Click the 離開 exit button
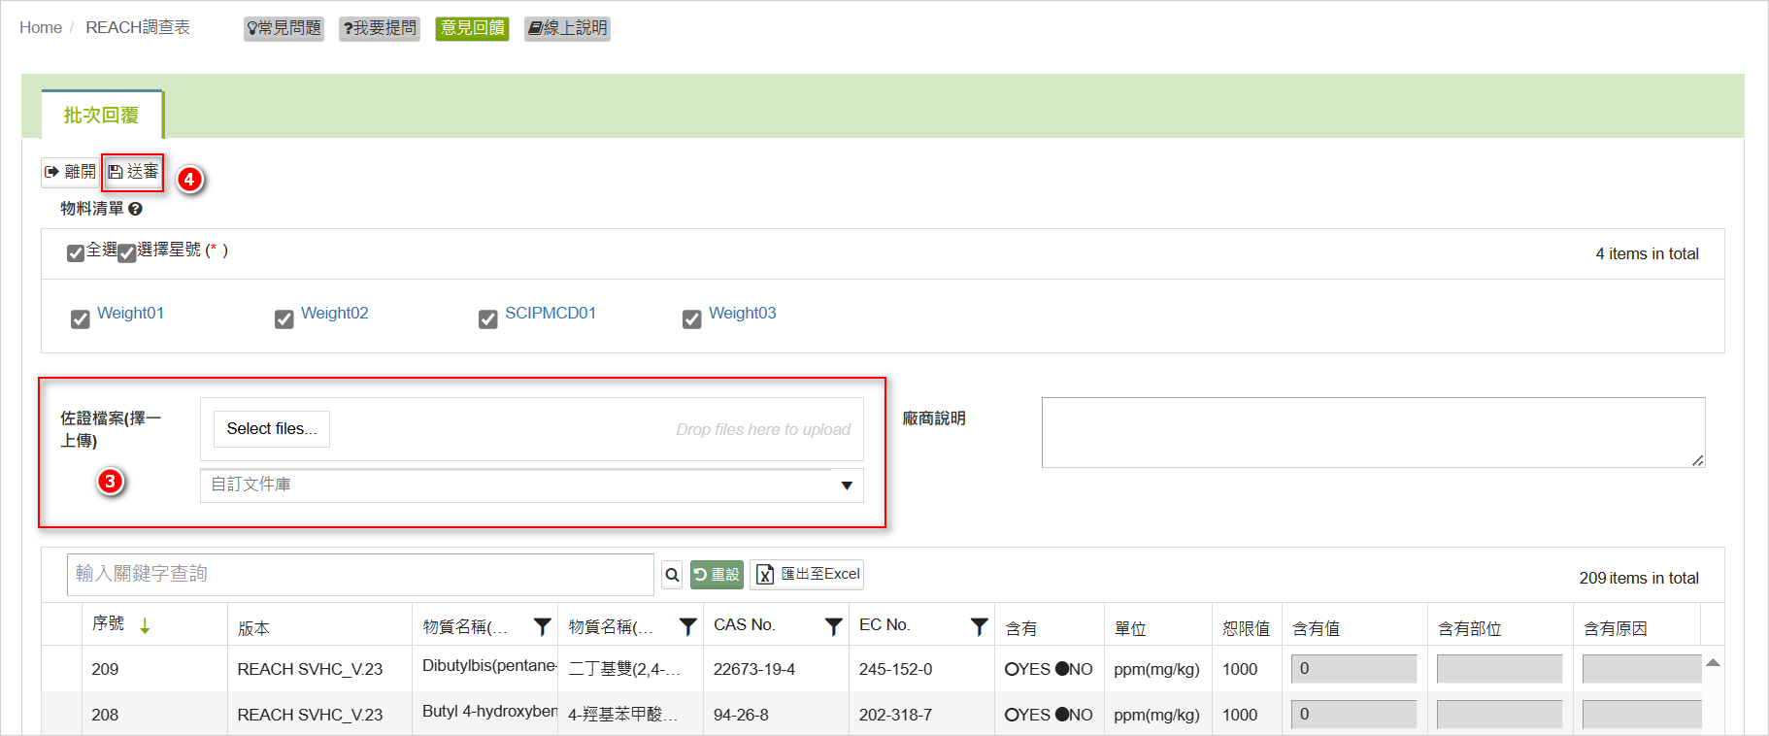The height and width of the screenshot is (736, 1769). point(71,172)
